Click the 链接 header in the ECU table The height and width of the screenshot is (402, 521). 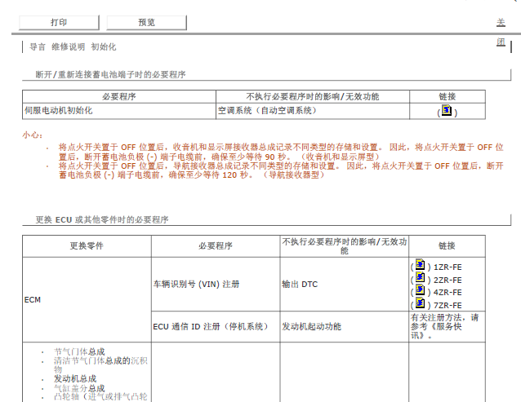click(447, 245)
